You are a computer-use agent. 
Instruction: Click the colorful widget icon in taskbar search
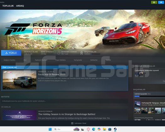click(x=76, y=129)
